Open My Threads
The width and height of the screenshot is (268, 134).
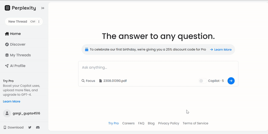pos(18,55)
